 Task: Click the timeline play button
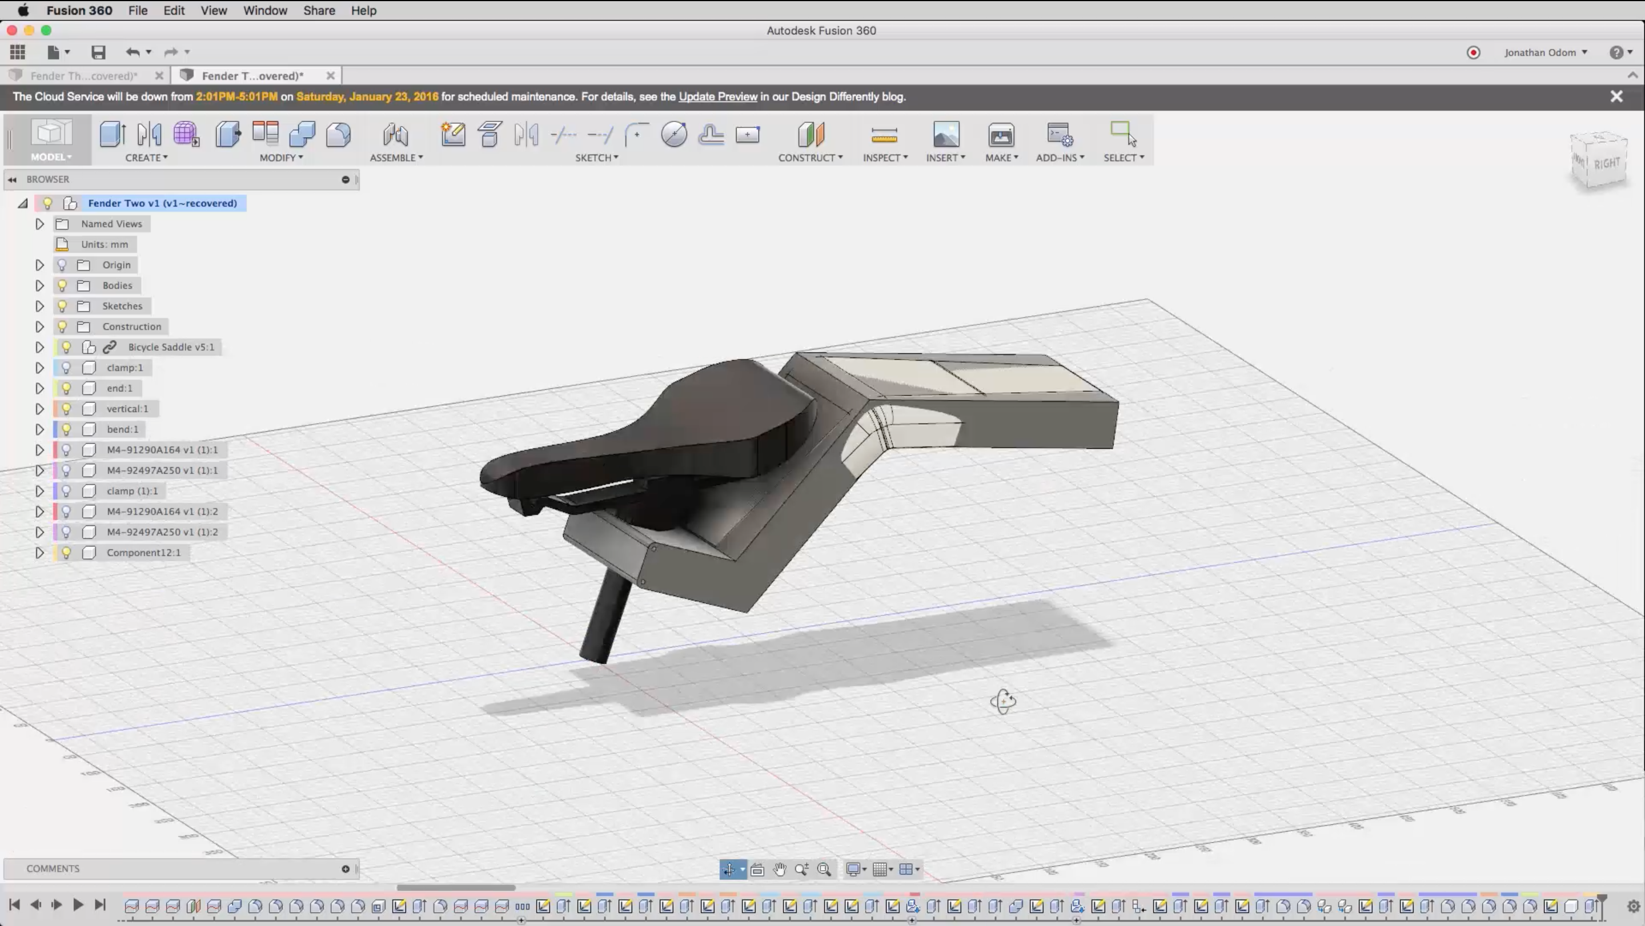pos(78,905)
